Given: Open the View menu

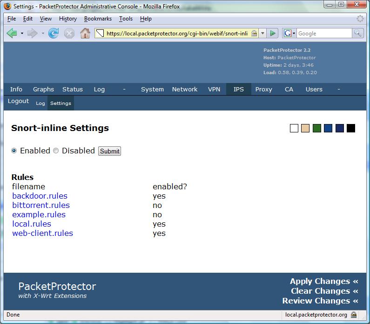Looking at the screenshot, I should click(46, 19).
